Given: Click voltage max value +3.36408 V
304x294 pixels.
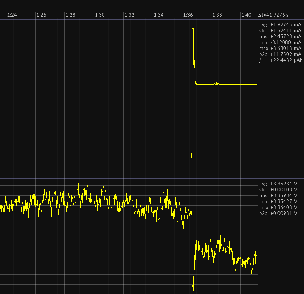Looking at the screenshot, I should (x=284, y=208).
